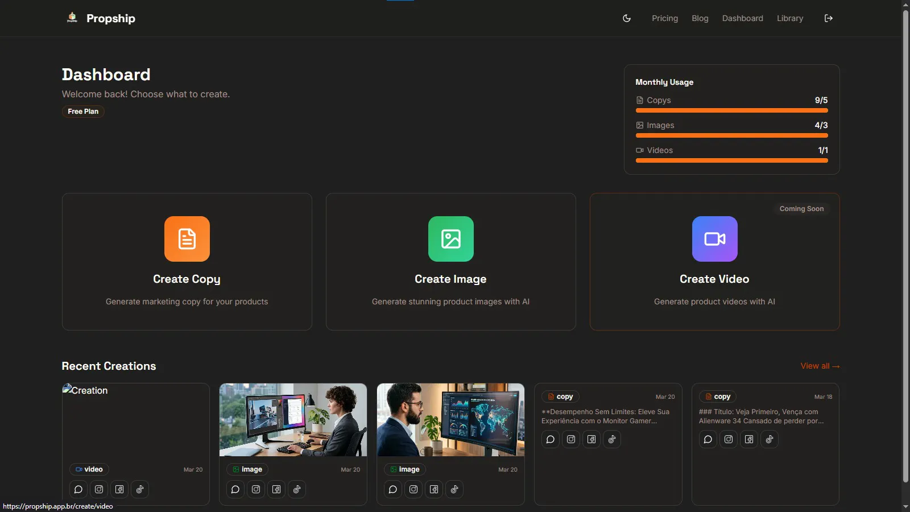This screenshot has width=910, height=512.
Task: Open the monitor and woman image thumbnail
Action: tap(293, 420)
